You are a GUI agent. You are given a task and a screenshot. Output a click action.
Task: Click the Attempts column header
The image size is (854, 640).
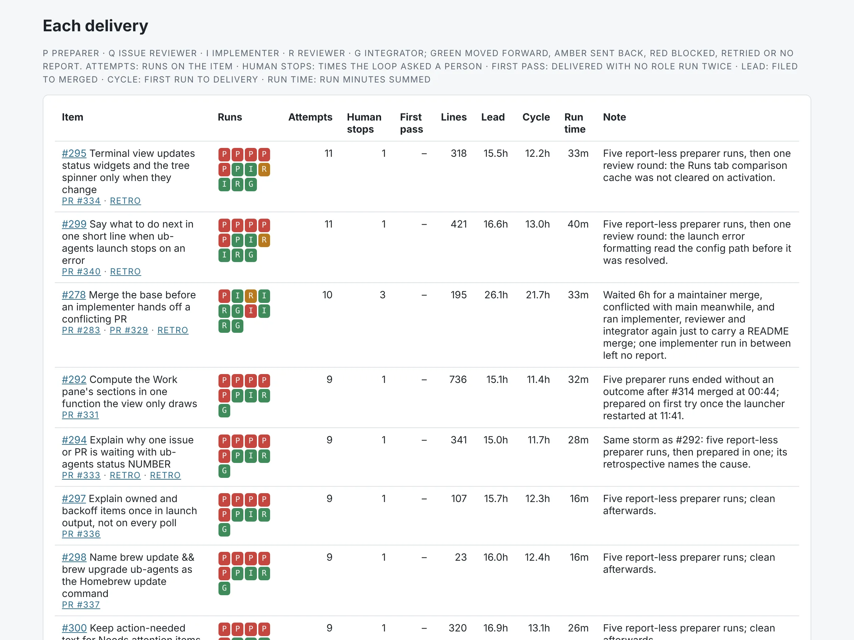[x=310, y=117]
